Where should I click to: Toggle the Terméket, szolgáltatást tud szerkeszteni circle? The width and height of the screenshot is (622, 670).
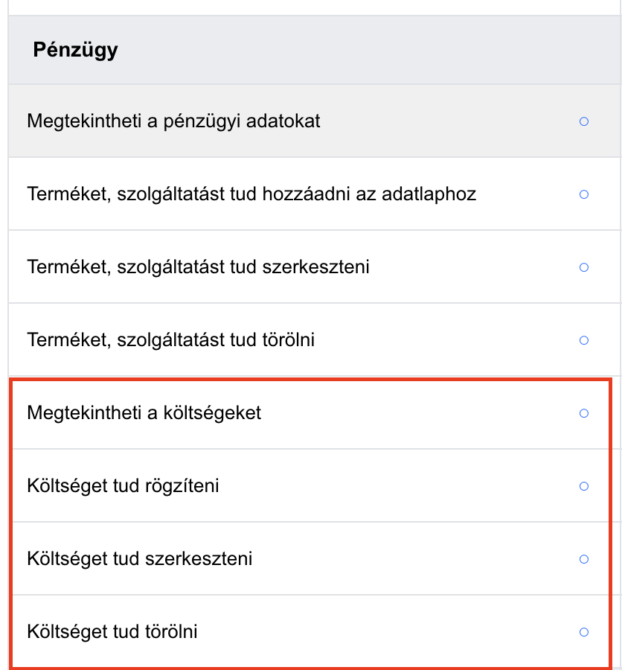(584, 267)
